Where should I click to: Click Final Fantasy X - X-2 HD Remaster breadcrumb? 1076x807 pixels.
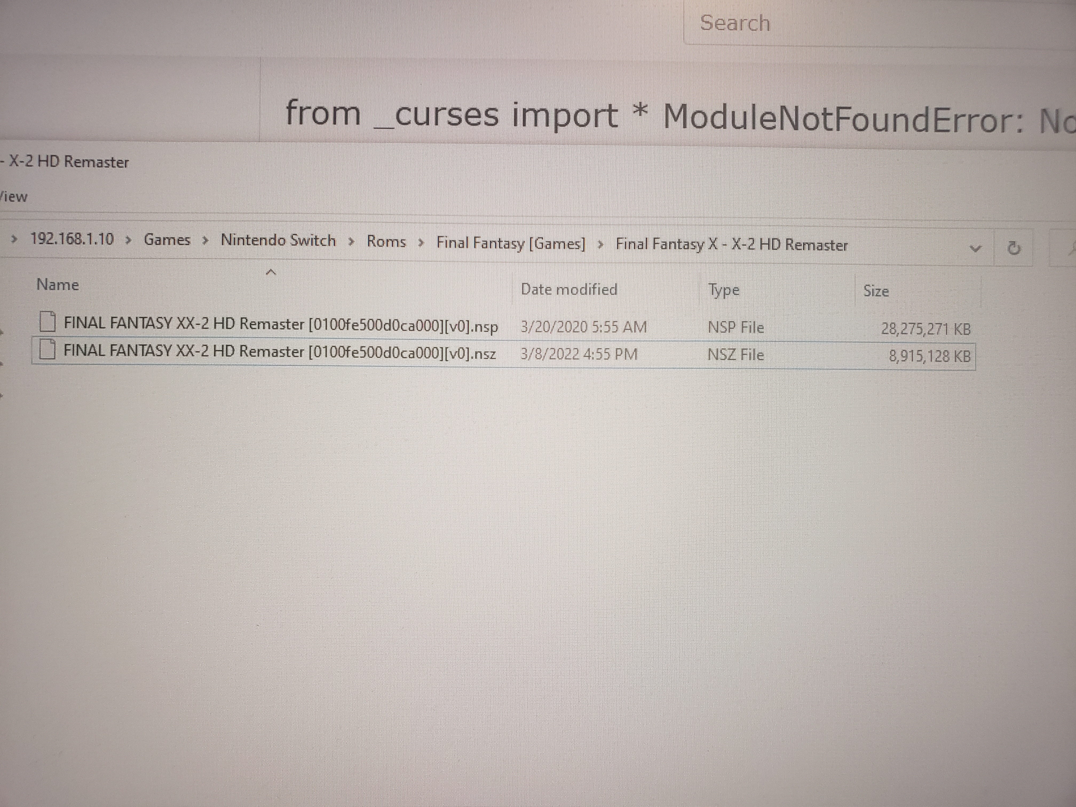pos(731,244)
